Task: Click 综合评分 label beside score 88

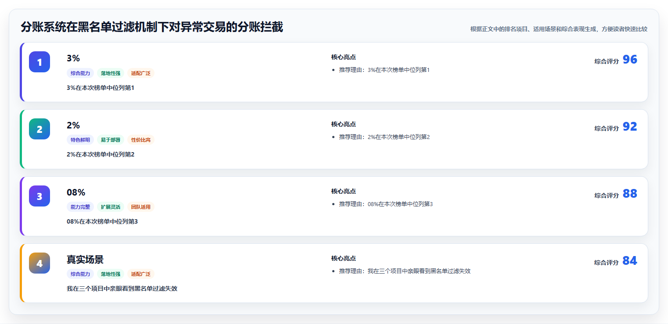Action: point(607,196)
